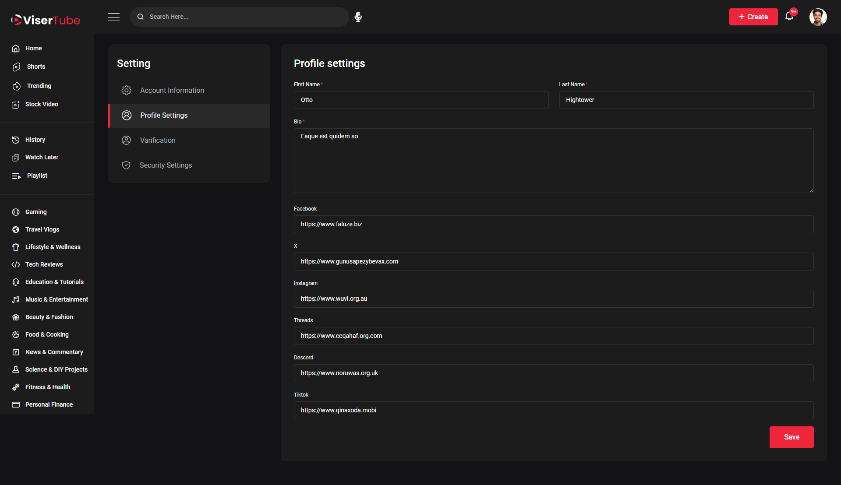Open notifications via the bell icon

[x=790, y=16]
